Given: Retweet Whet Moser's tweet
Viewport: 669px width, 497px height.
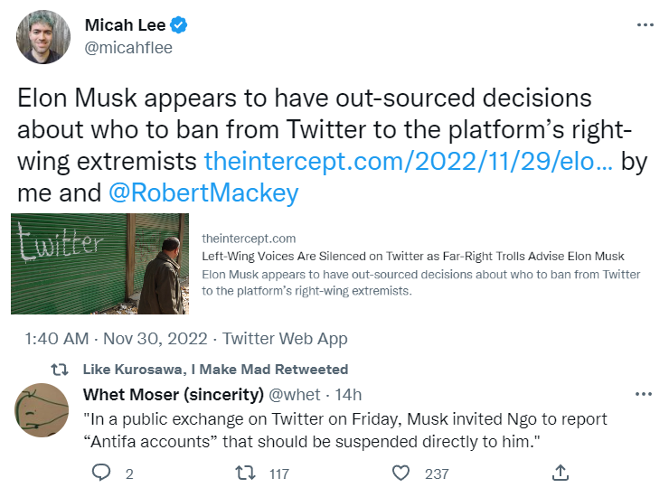Looking at the screenshot, I should coord(244,473).
